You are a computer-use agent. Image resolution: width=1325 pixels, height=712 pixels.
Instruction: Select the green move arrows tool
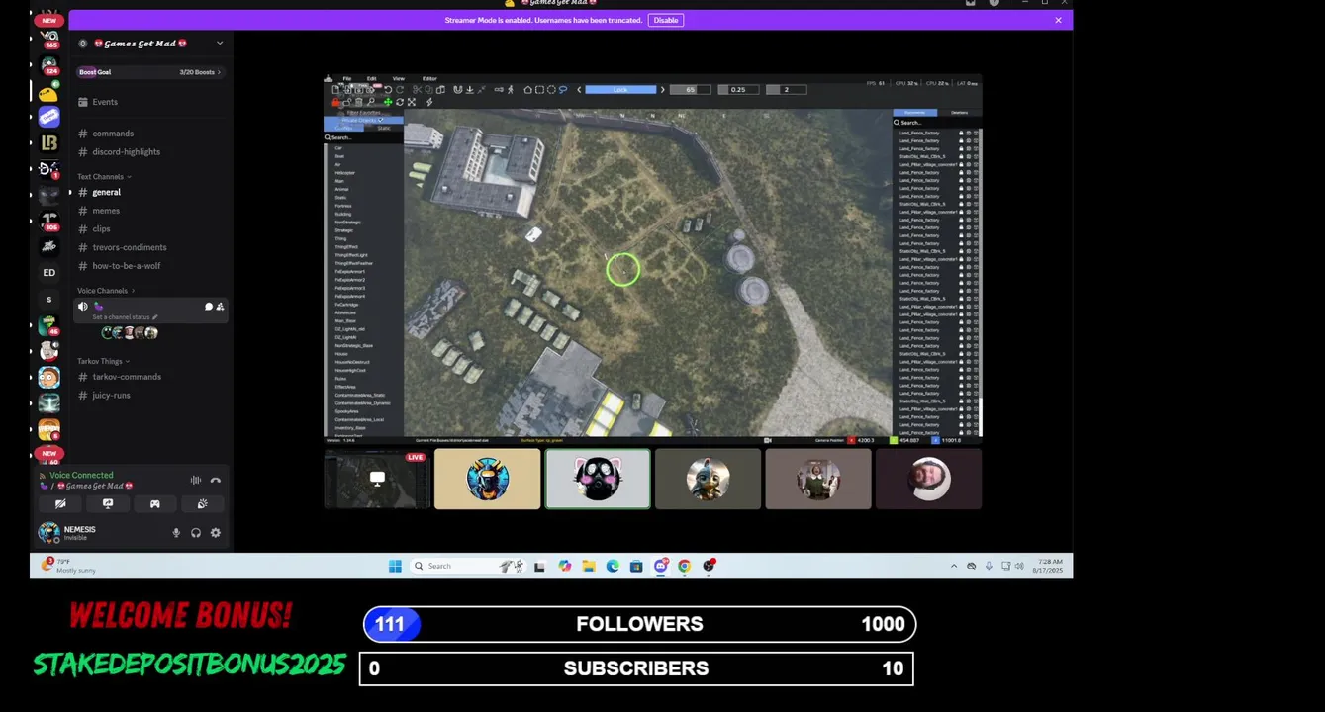click(x=388, y=102)
